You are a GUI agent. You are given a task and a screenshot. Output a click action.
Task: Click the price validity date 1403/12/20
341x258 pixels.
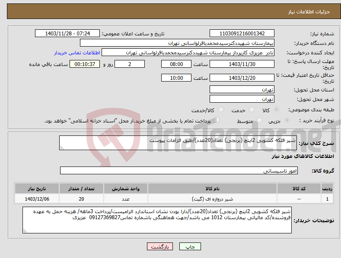[x=242, y=78]
